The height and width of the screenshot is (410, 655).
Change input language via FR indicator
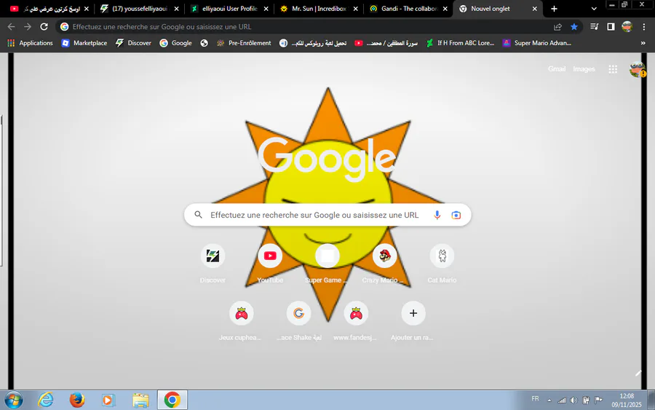pyautogui.click(x=535, y=399)
